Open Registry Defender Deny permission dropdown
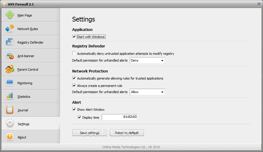Image resolution: width=263 pixels, height=152 pixels. click(x=147, y=60)
